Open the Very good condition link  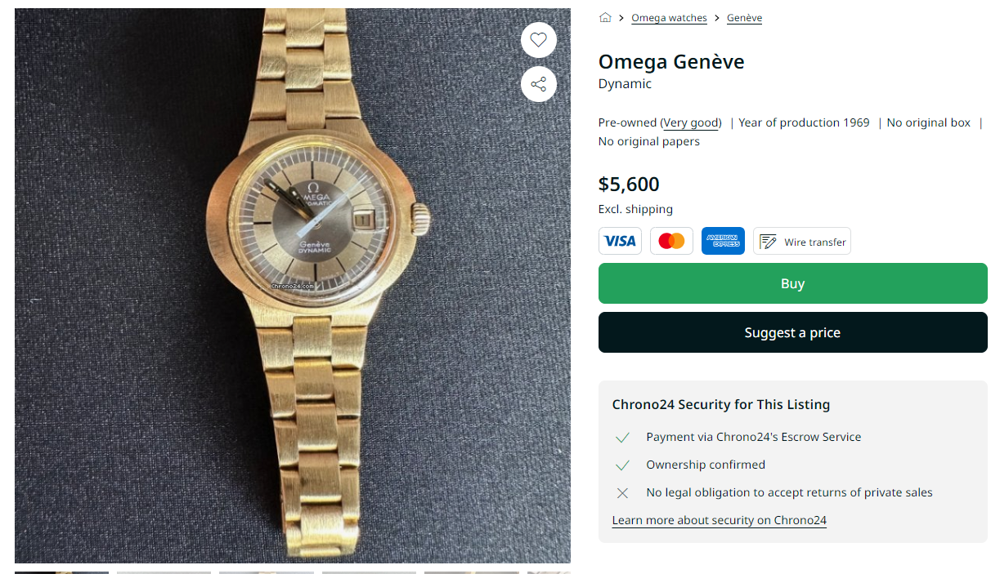coord(691,123)
